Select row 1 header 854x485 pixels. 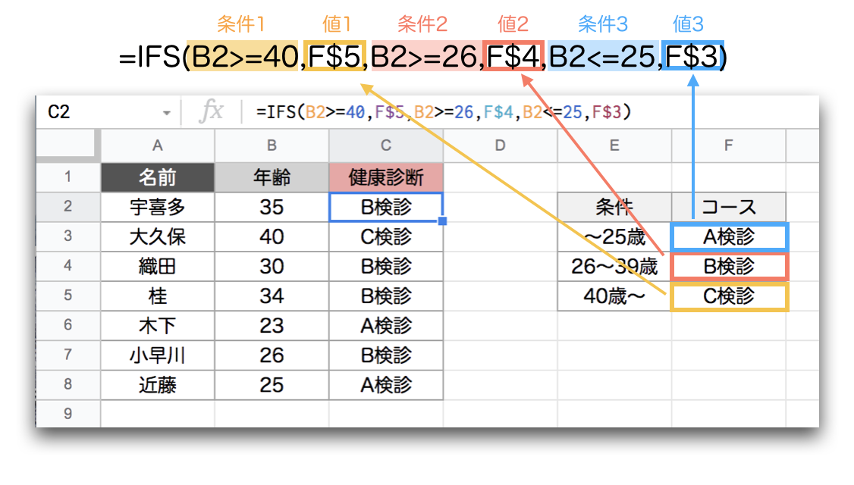pyautogui.click(x=68, y=177)
